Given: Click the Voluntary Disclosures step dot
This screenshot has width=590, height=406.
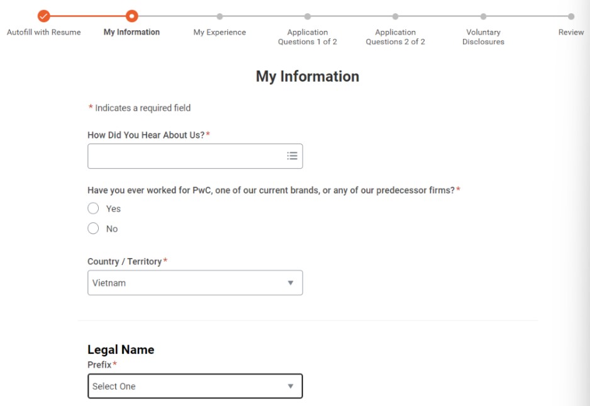Looking at the screenshot, I should pos(483,17).
